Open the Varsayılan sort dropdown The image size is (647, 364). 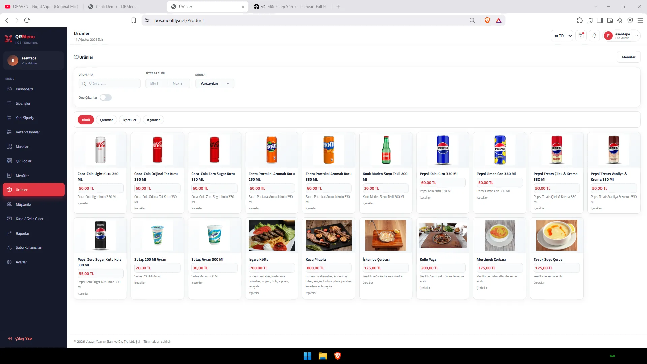(215, 84)
